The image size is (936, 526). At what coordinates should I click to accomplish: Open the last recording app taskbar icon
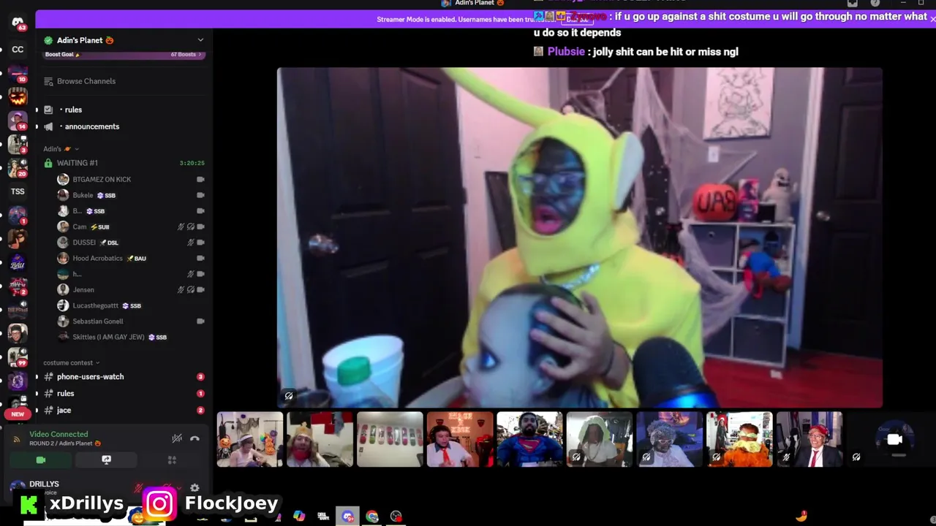point(396,517)
